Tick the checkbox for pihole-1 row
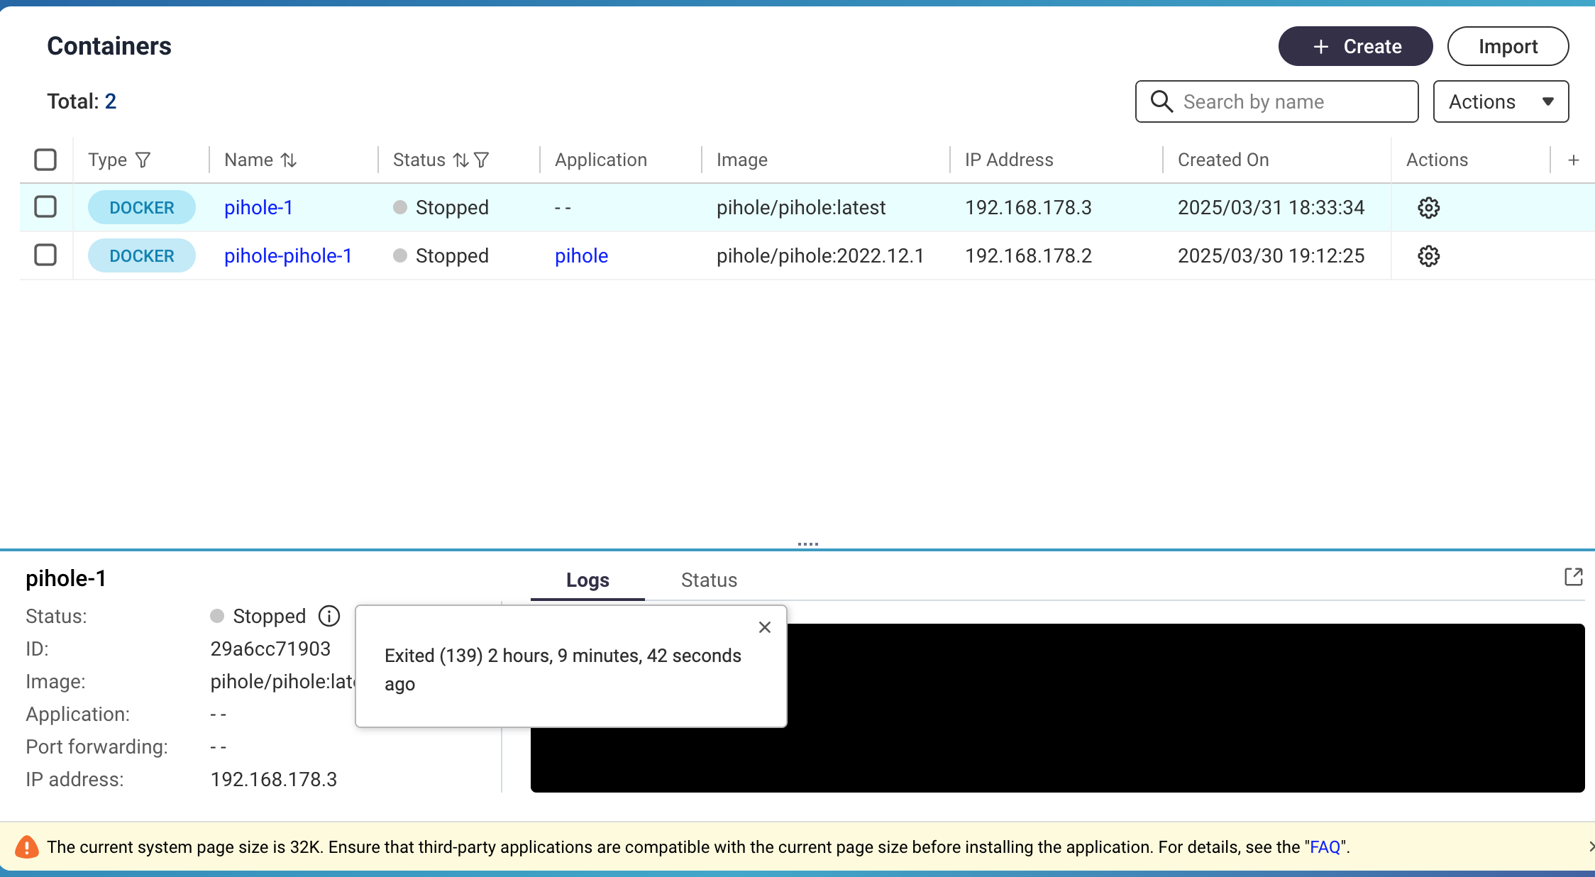The height and width of the screenshot is (877, 1595). coord(45,207)
